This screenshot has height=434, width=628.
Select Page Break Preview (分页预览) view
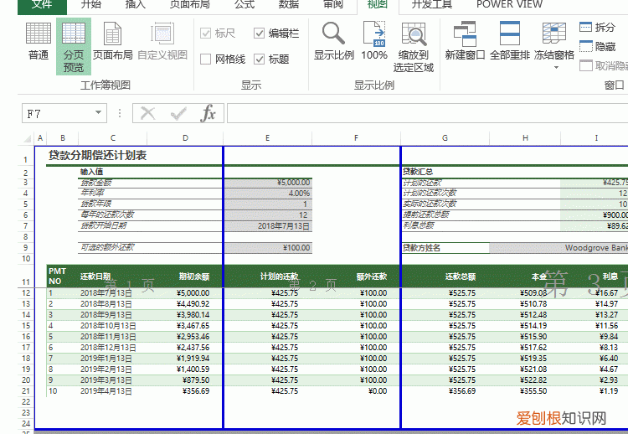[74, 46]
